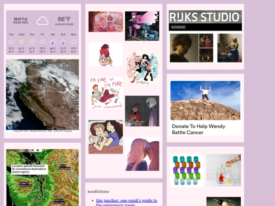Screen dimensions: 275x206
Task: Click the nonfictions heading
Action: pos(98,191)
